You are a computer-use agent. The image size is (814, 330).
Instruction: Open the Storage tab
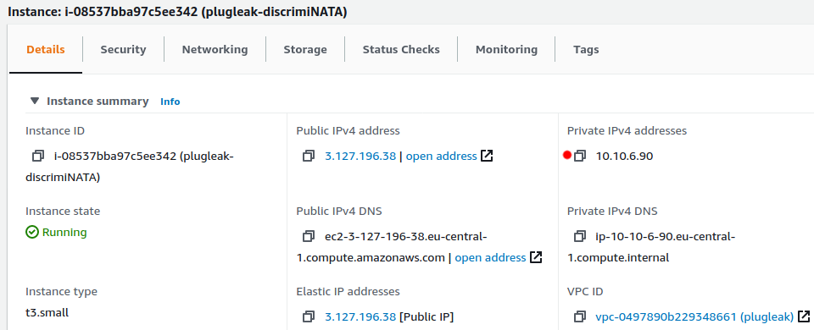[305, 50]
